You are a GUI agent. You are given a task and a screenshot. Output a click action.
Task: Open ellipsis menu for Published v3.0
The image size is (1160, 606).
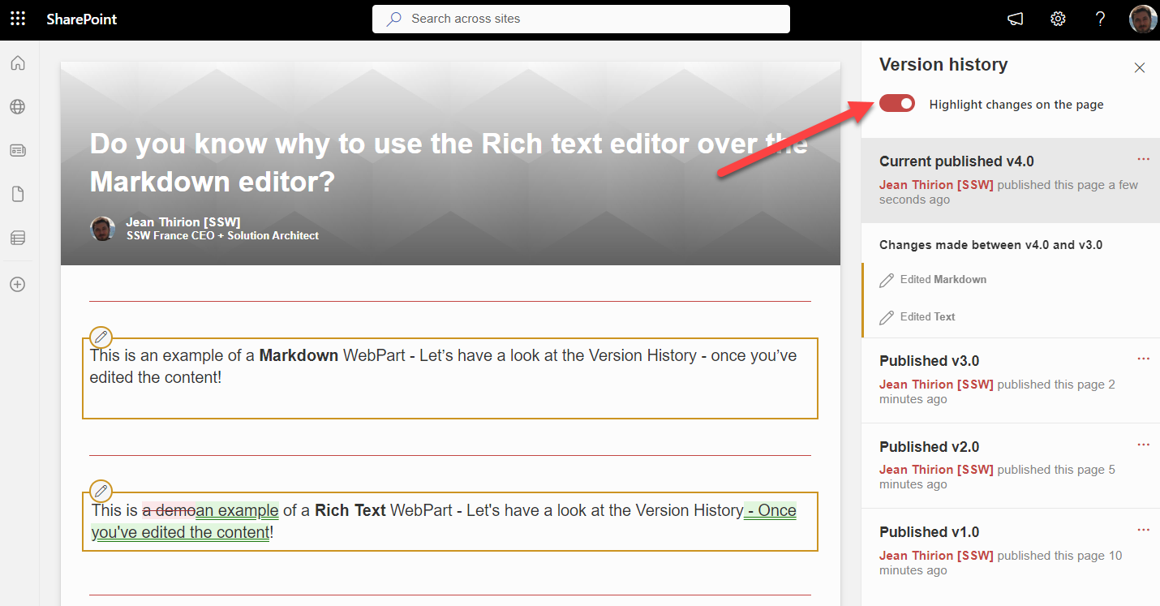click(1143, 359)
